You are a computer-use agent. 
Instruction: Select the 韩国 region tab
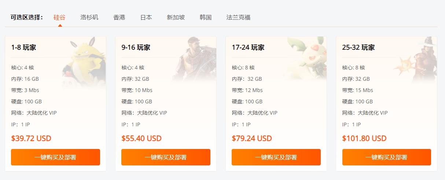pyautogui.click(x=206, y=17)
